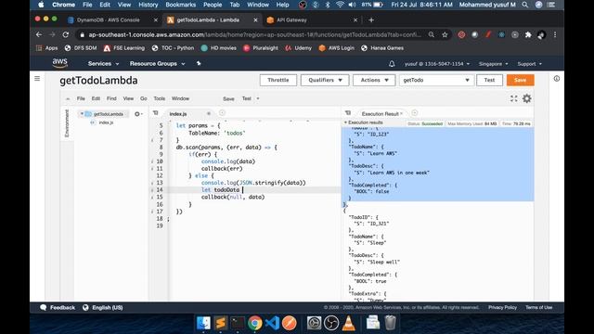Screen dimensions: 594x334
Task: Open VLC from the Dock
Action: point(349,323)
